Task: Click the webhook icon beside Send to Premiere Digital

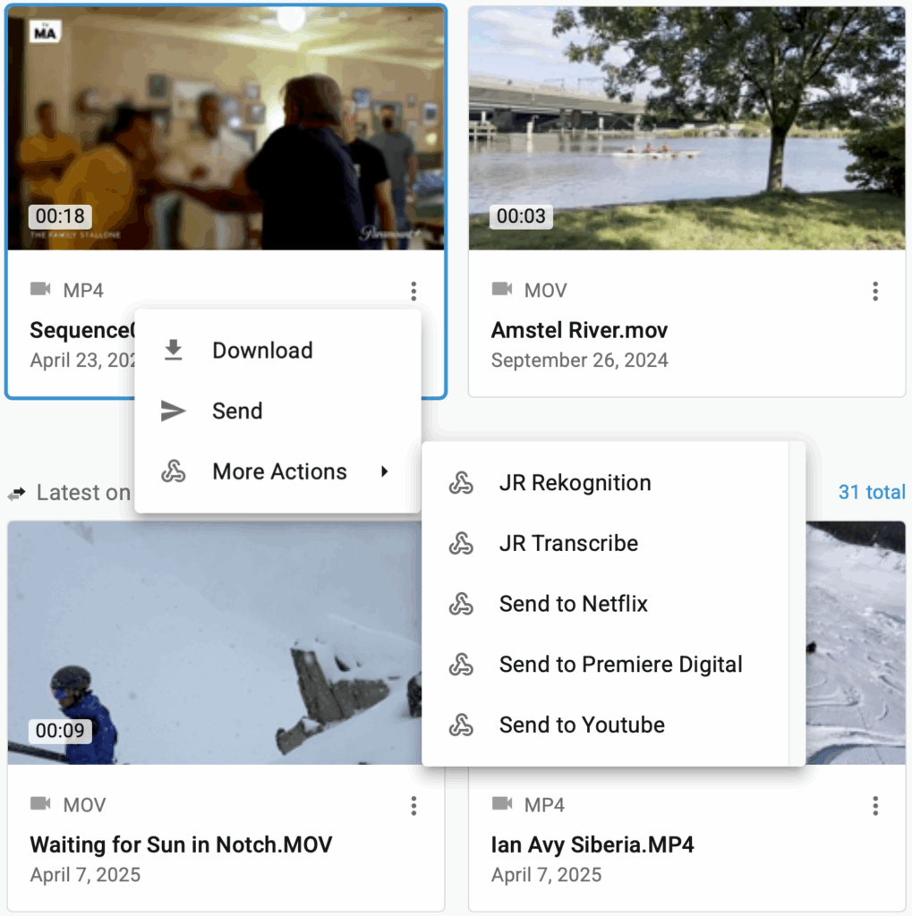Action: pyautogui.click(x=461, y=665)
